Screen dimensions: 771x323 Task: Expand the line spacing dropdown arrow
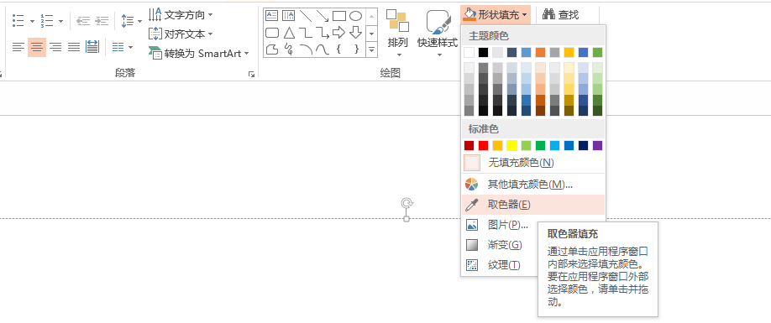[139, 21]
